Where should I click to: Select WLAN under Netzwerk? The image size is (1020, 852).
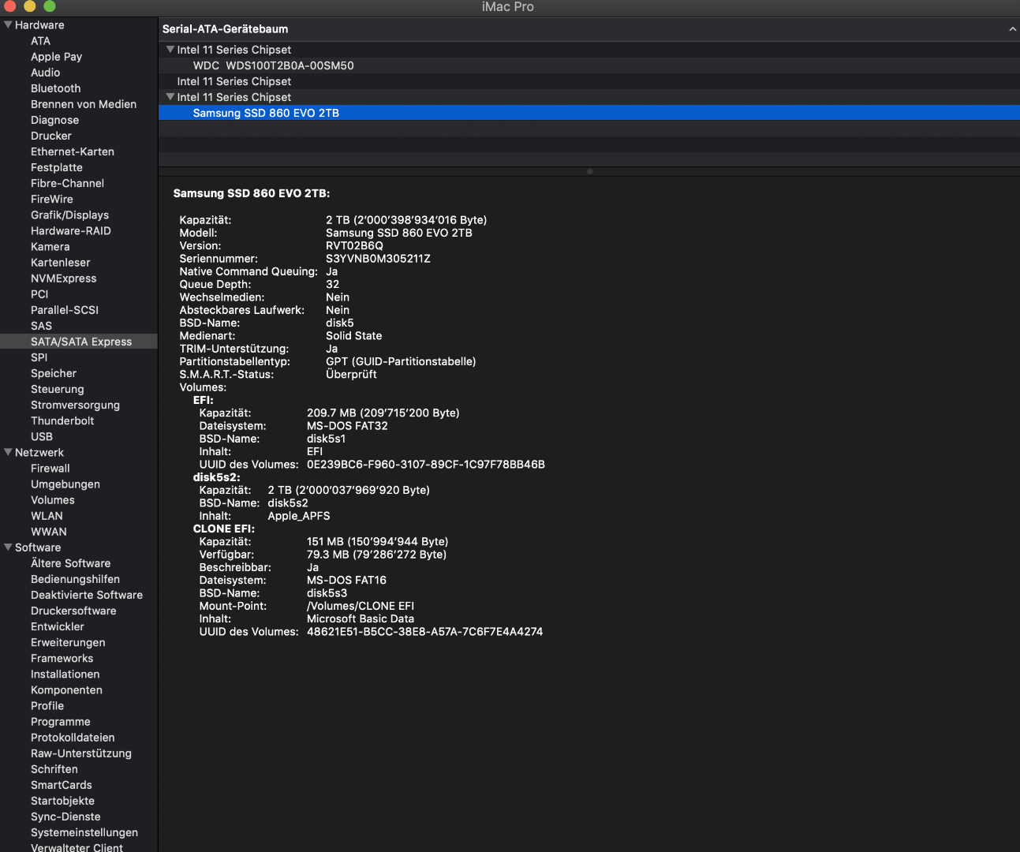(47, 516)
